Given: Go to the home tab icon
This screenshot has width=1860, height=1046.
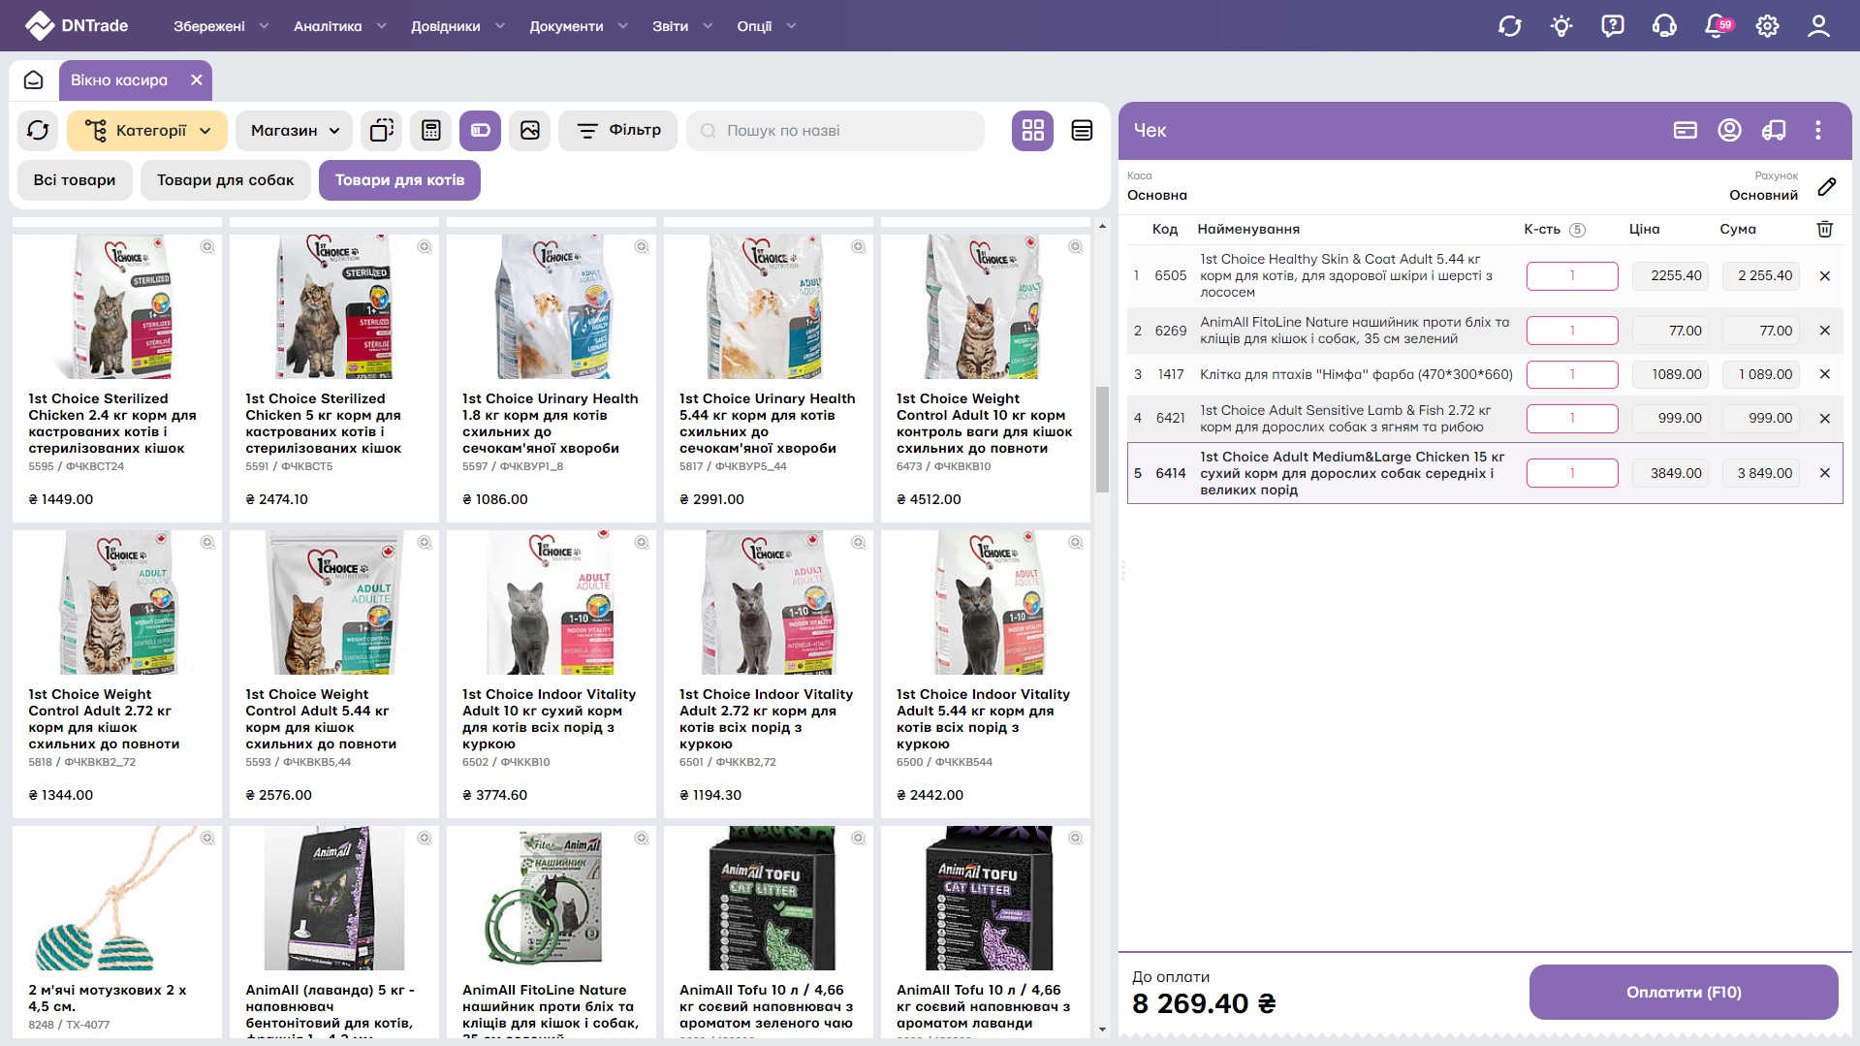Looking at the screenshot, I should pyautogui.click(x=34, y=80).
